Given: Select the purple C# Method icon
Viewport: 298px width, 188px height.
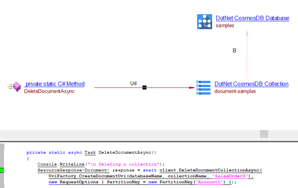Looking at the screenshot, I should click(17, 87).
